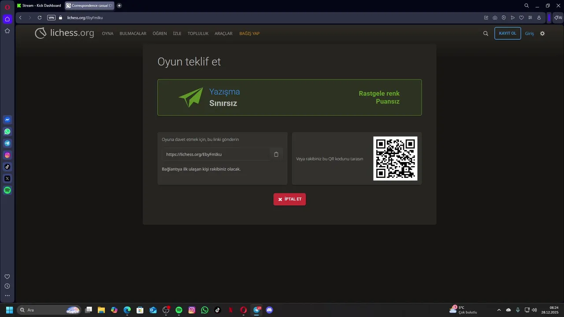Click the lichess.org logo

coord(64,33)
